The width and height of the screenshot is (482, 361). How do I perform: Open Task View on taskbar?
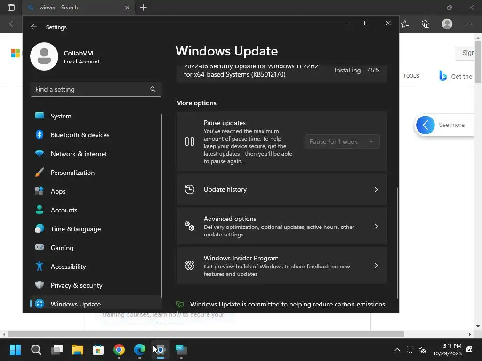click(x=57, y=350)
